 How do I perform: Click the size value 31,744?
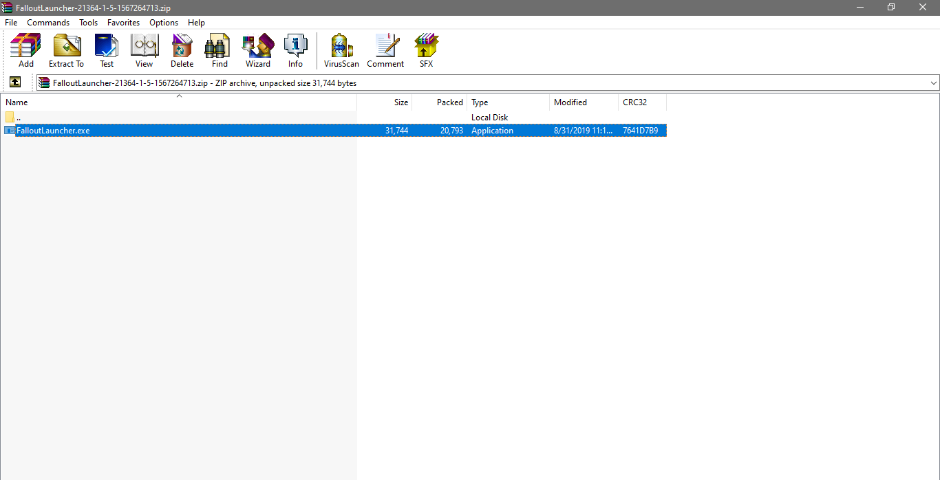(x=397, y=131)
